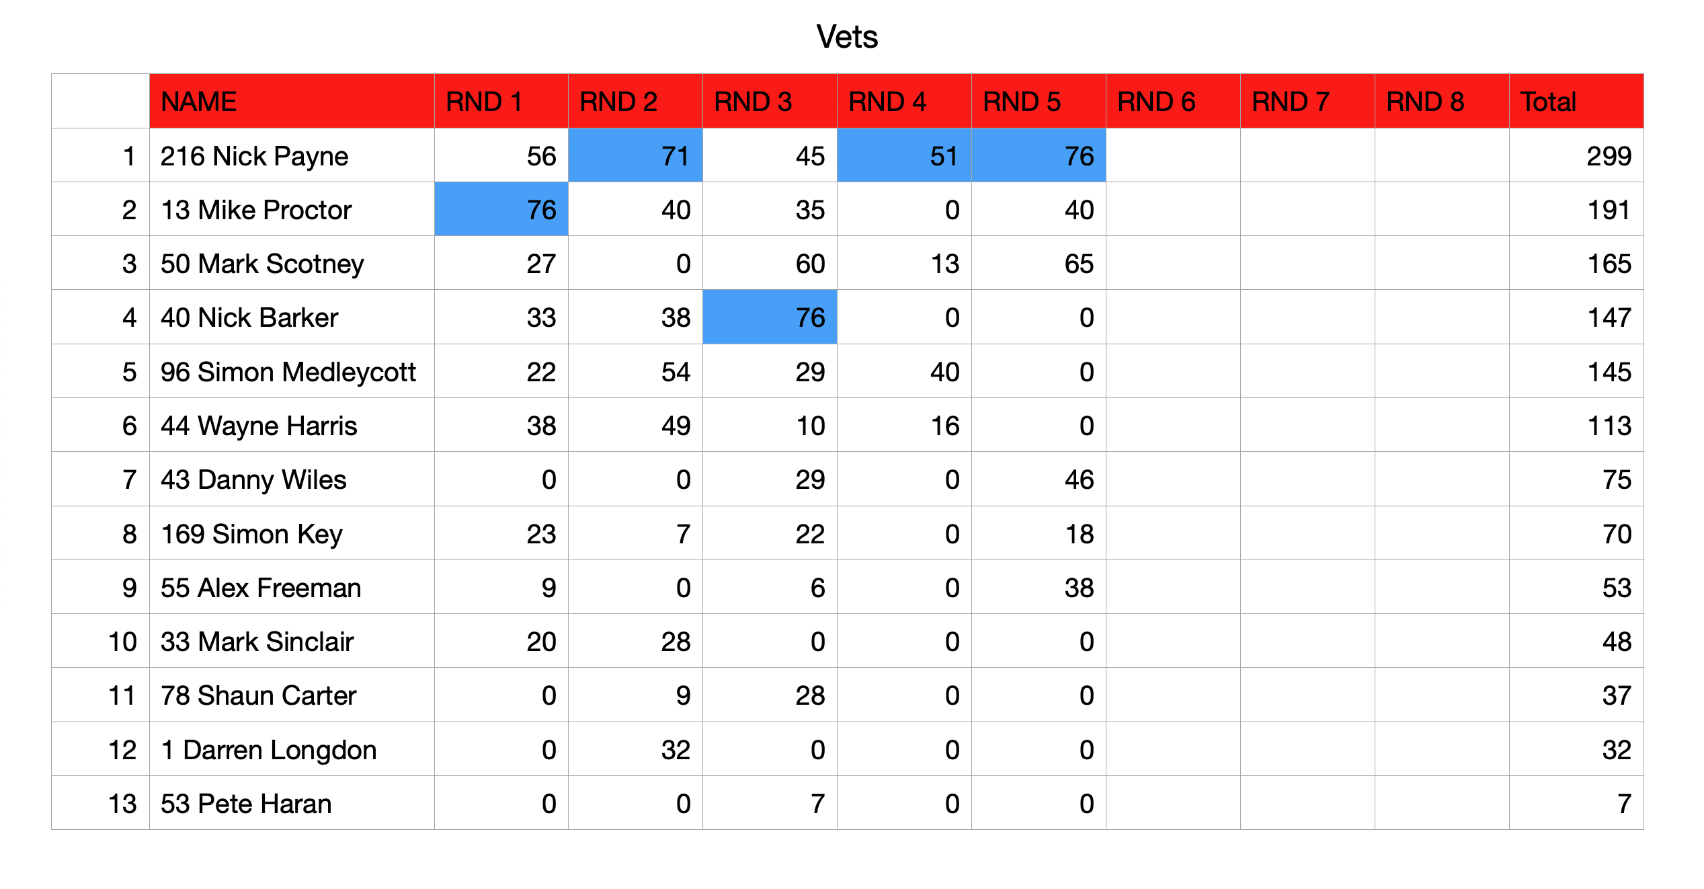This screenshot has height=889, width=1704.
Task: Select Alex Freeman's RND 5 score 38
Action: pyautogui.click(x=1039, y=587)
